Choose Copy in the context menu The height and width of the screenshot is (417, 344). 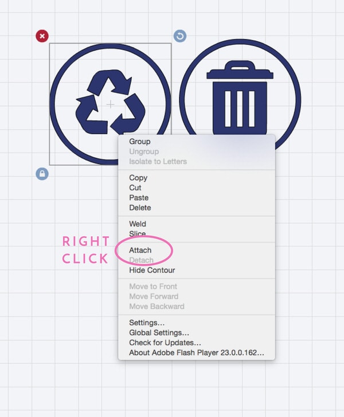click(x=138, y=178)
